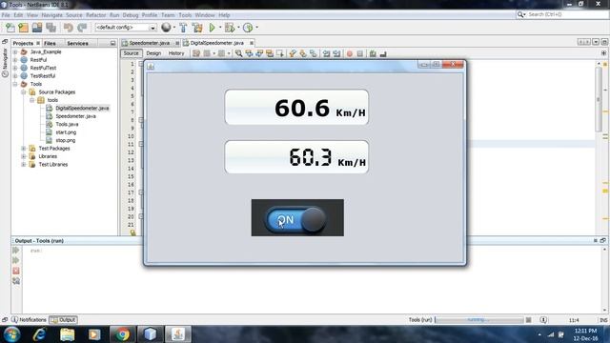Click the Profile Project clock icon

[248, 28]
